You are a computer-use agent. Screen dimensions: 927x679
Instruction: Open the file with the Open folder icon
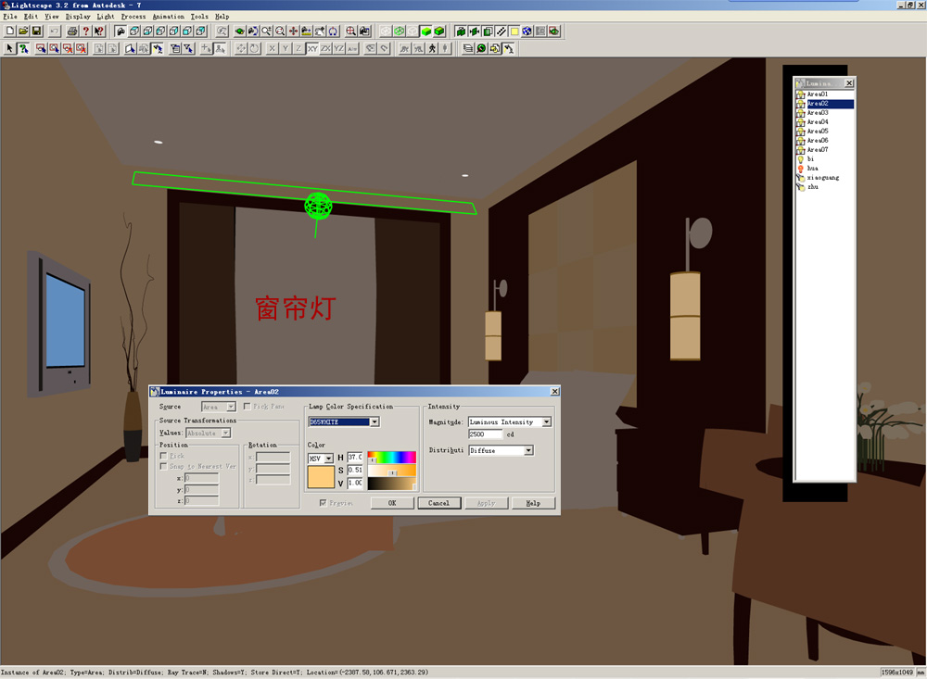tap(24, 31)
